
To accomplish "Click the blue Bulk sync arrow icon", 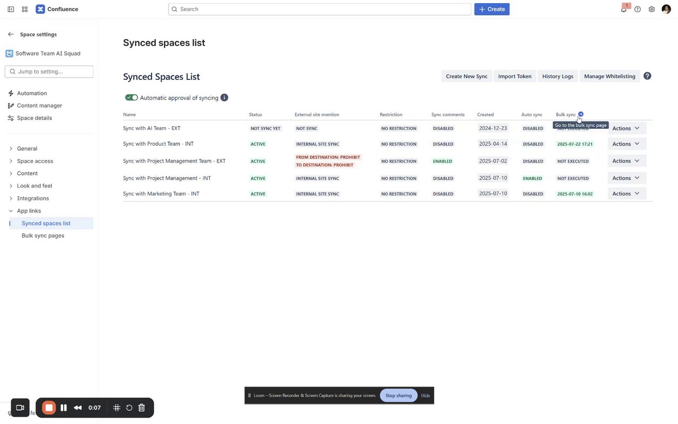I will pyautogui.click(x=581, y=114).
